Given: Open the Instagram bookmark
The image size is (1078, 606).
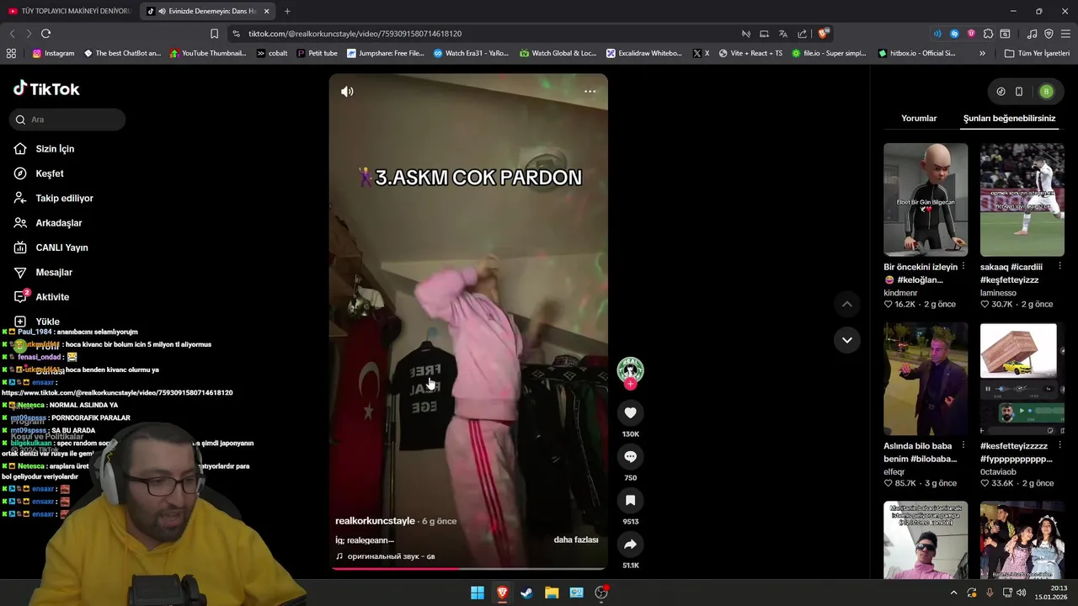Looking at the screenshot, I should pos(53,53).
